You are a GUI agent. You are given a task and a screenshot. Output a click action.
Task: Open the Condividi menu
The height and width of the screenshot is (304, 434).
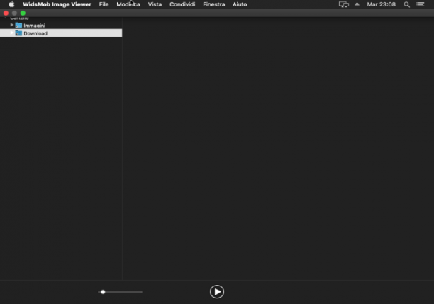click(182, 4)
